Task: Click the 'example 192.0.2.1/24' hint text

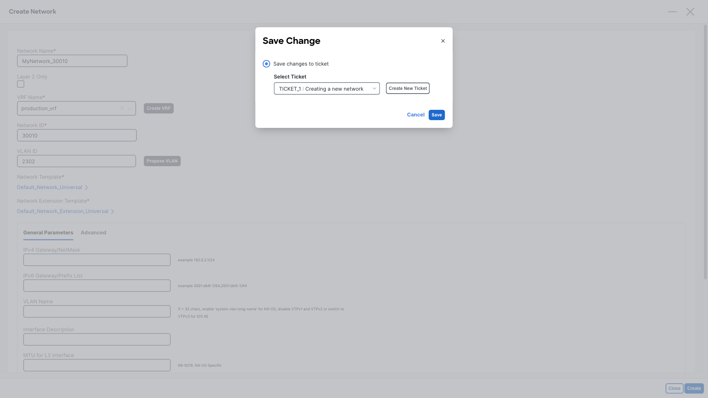Action: [196, 260]
